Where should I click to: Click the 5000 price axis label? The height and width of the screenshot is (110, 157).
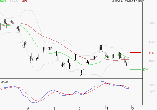click(x=152, y=23)
